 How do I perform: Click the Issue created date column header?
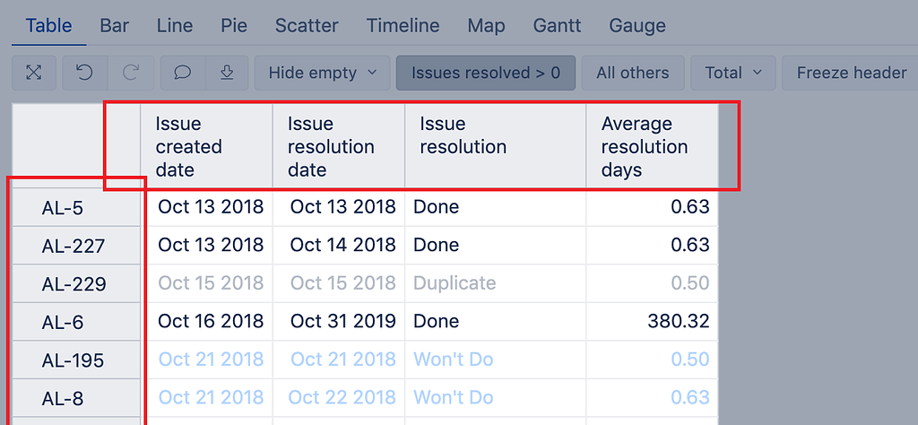[207, 146]
